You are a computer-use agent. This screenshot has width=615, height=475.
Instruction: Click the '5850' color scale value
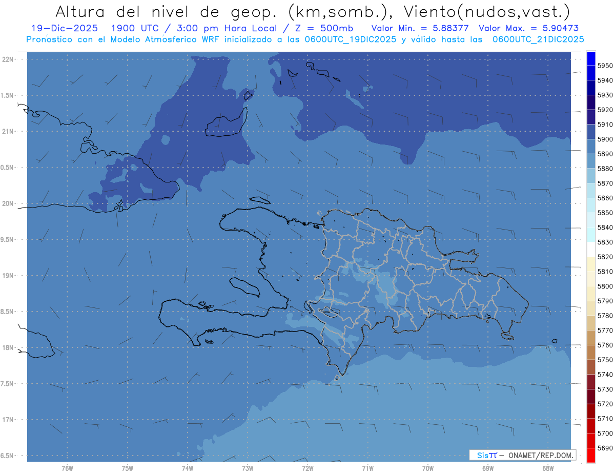click(x=605, y=213)
